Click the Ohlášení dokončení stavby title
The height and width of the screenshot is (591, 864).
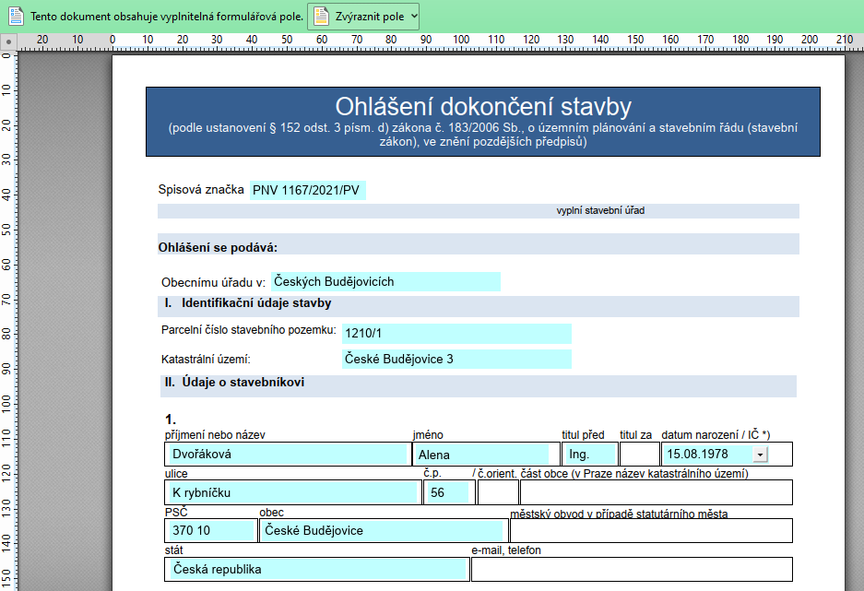coord(483,106)
